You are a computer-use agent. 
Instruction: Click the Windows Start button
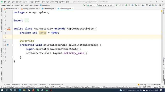click(x=2, y=90)
